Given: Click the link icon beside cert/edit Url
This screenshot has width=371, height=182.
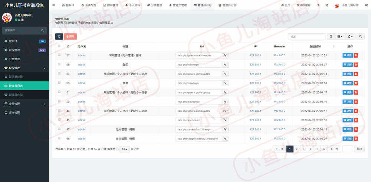Looking at the screenshot, I should pos(225,129).
